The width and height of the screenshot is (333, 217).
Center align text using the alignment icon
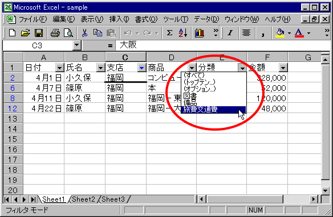pos(246,33)
